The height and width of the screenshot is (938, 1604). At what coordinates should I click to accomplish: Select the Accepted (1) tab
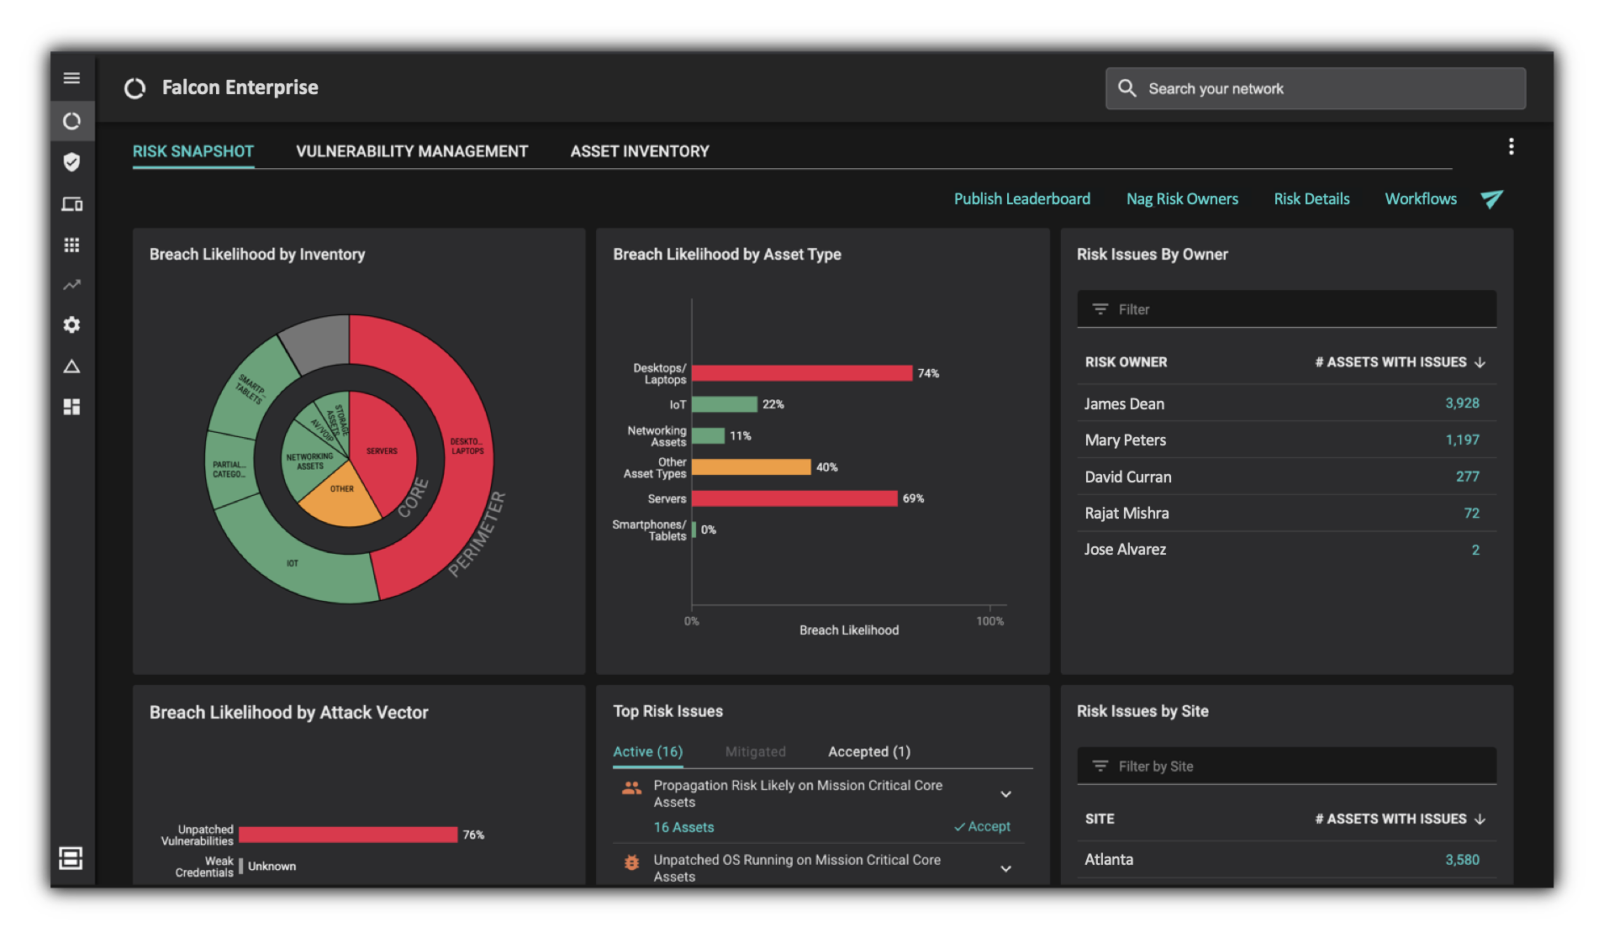point(869,751)
